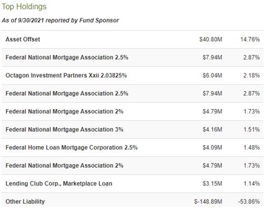This screenshot has width=266, height=208.
Task: Select the 2.18% percentage cell
Action: point(251,75)
